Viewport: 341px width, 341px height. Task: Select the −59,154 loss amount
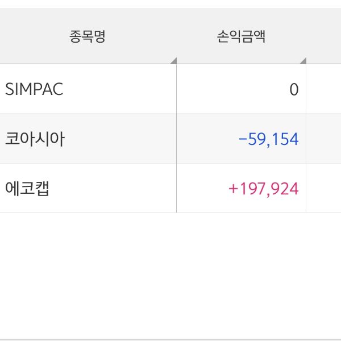coord(269,139)
